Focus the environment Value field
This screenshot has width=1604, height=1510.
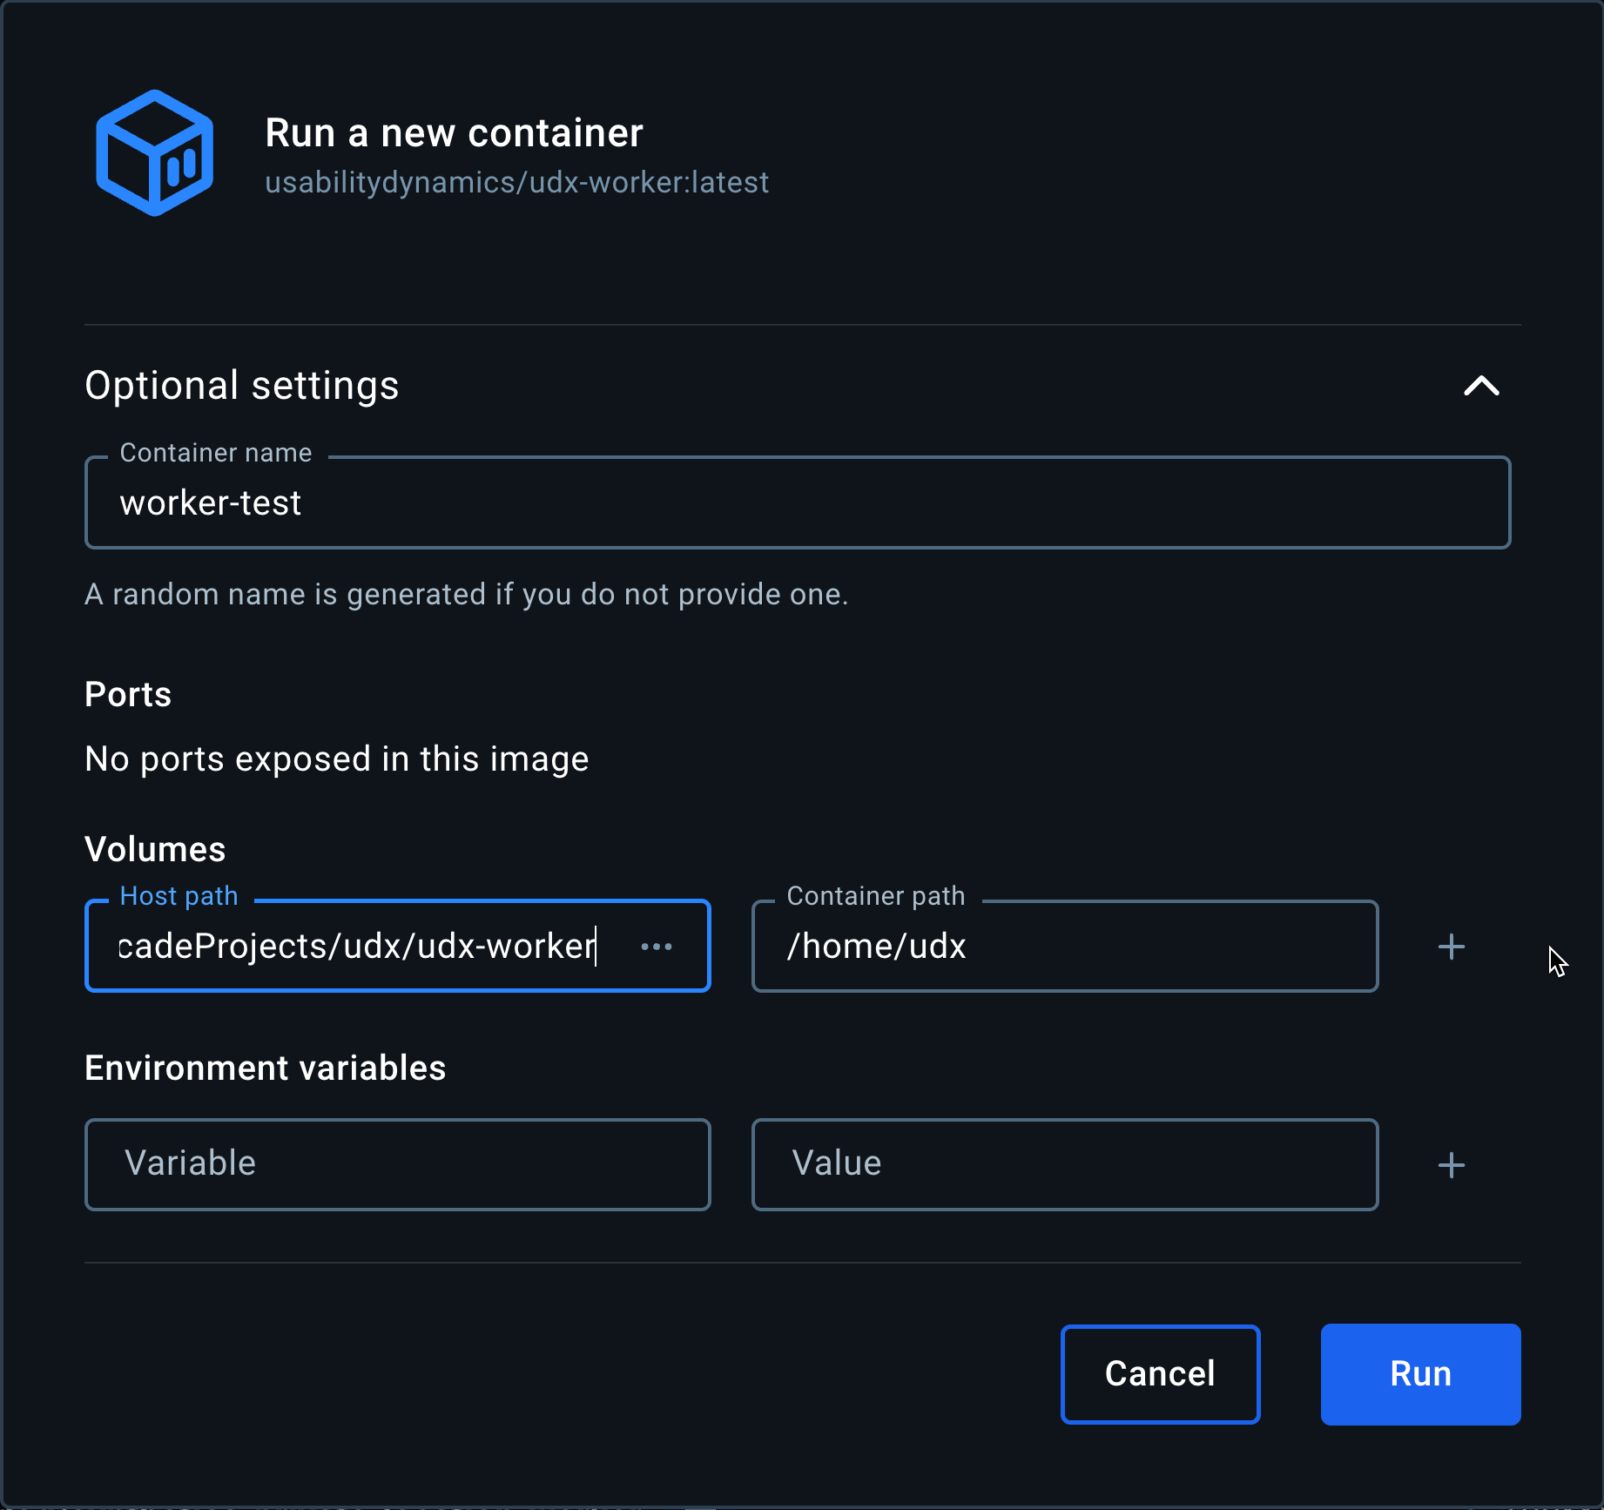1065,1164
